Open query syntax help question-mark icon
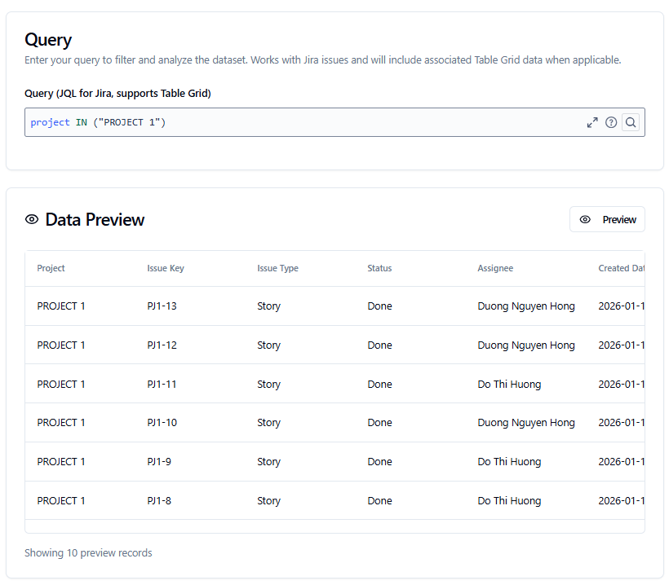 [611, 123]
